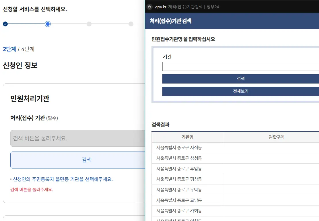The image size is (319, 221).
Task: Select 서울특별시 종로구 사직동 from the results
Action: pos(187,148)
